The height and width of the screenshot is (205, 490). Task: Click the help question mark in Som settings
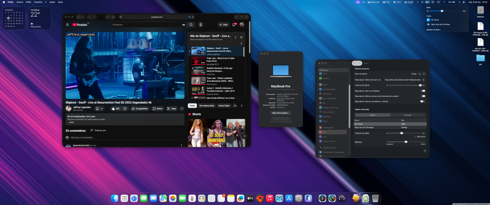(x=425, y=151)
